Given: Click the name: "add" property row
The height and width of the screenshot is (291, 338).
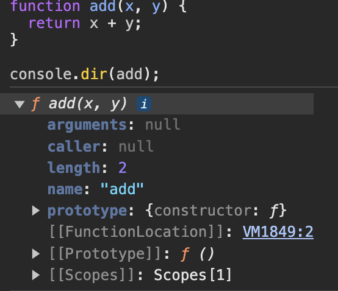Looking at the screenshot, I should coord(96,189).
